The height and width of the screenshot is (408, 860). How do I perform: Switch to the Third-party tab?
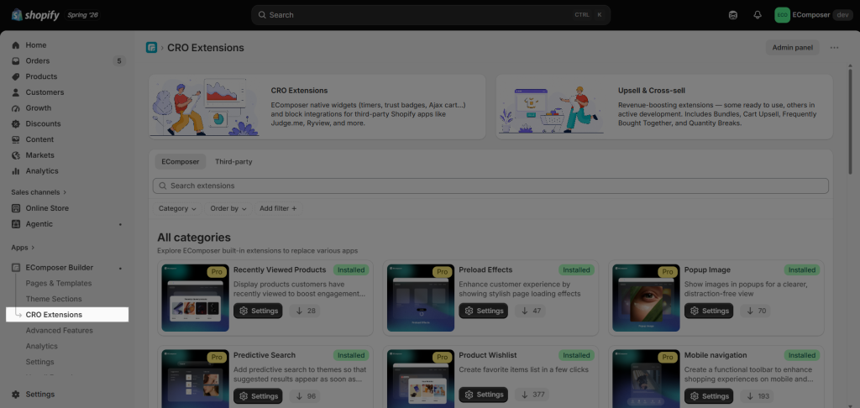(x=233, y=162)
